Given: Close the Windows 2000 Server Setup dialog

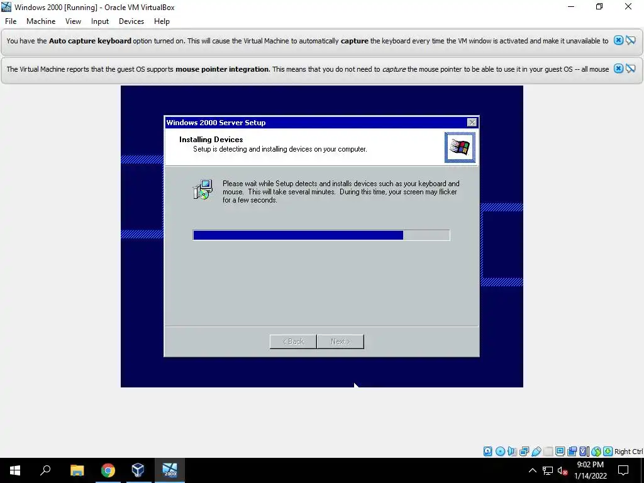Looking at the screenshot, I should tap(472, 123).
